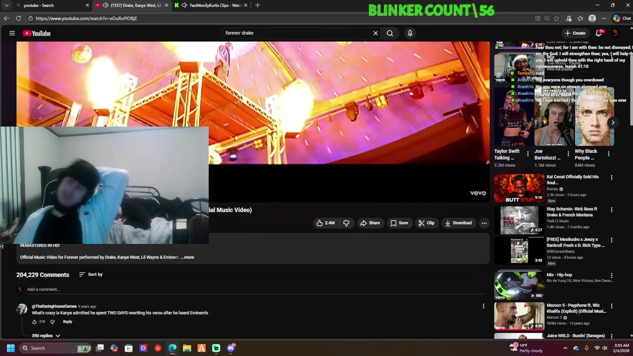Open YouTube notifications bell

click(599, 33)
